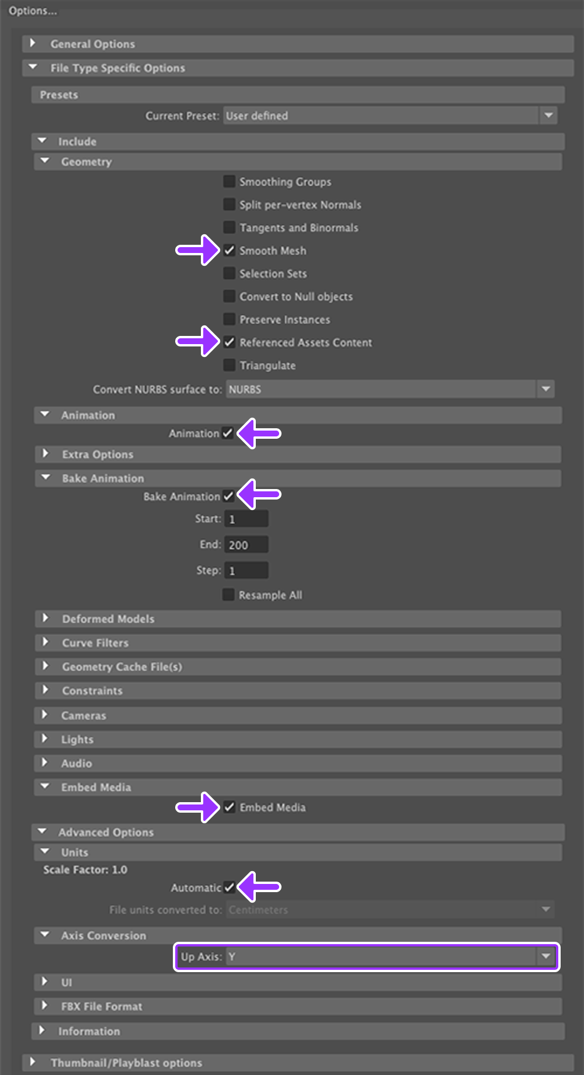Collapse the Bake Animation section header
Image resolution: width=584 pixels, height=1075 pixels.
click(298, 478)
